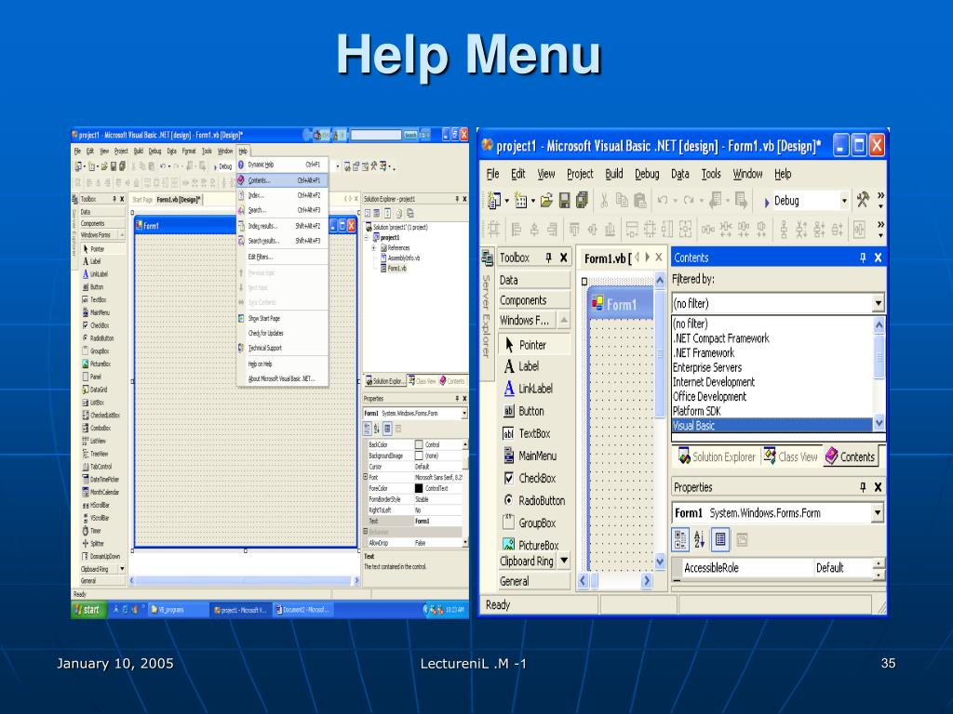Click the Redo arrow in right window toolbar
This screenshot has width=953, height=714.
click(688, 200)
